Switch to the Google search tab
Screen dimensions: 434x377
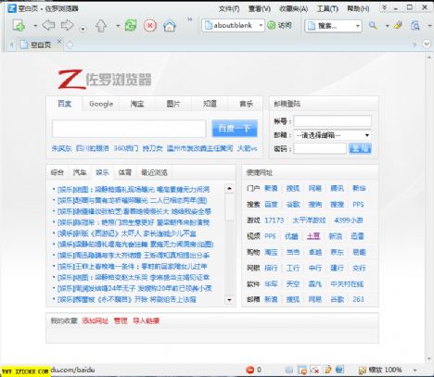[x=101, y=104]
